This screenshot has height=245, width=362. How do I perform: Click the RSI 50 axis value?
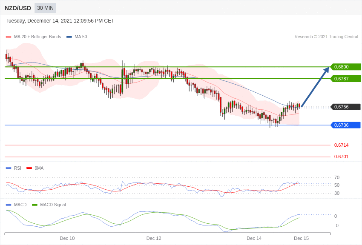point(337,185)
